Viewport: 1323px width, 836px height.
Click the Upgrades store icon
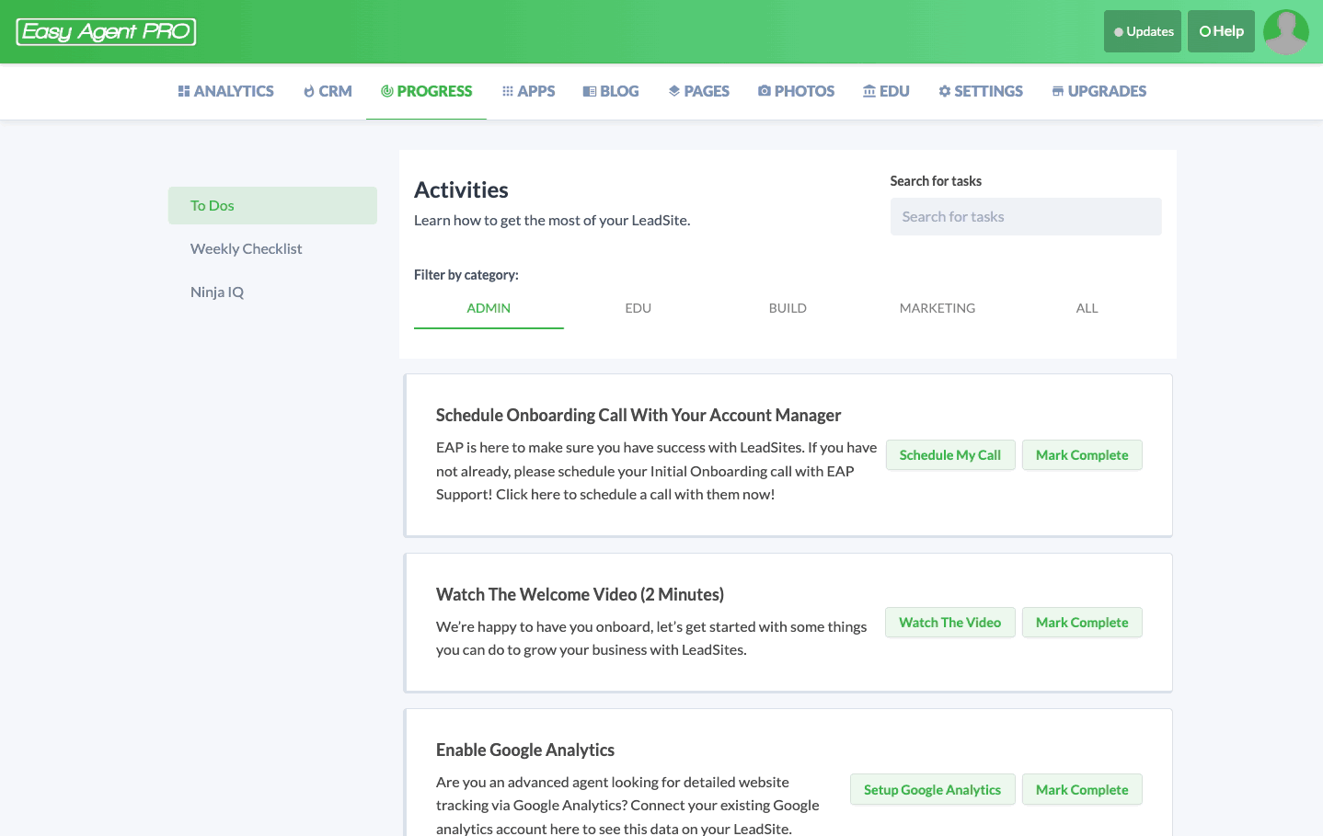point(1058,91)
